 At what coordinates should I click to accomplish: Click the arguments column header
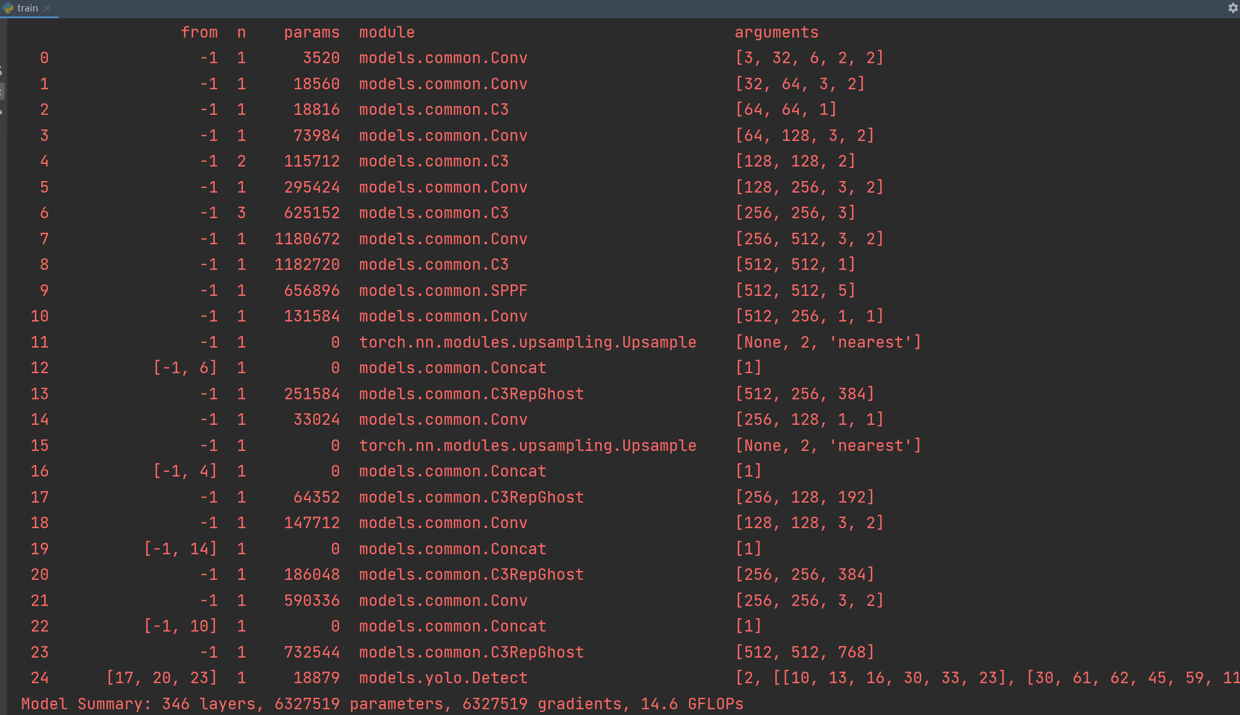[x=776, y=32]
